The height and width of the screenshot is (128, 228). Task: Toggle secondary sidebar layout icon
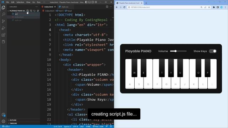click(x=93, y=2)
